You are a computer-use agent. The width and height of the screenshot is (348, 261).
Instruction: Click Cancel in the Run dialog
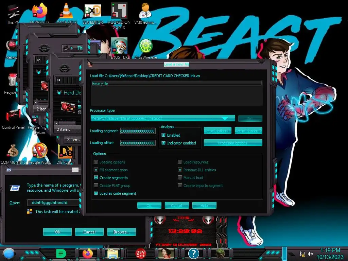click(x=89, y=232)
